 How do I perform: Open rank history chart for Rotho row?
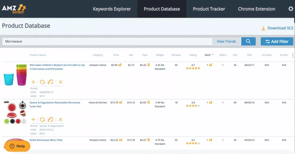tap(211, 140)
